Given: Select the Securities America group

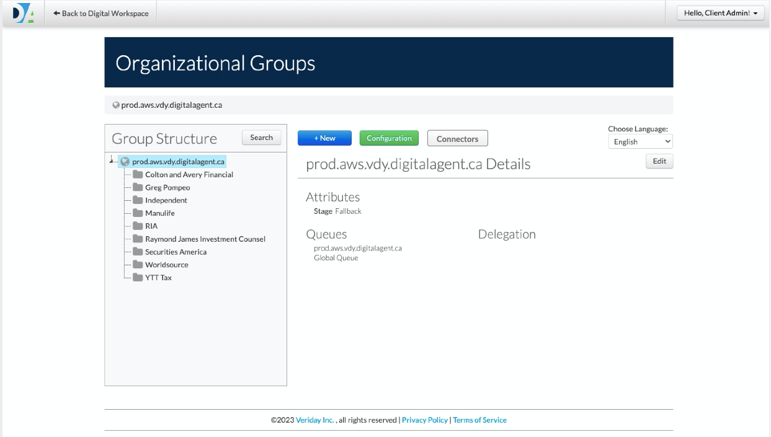Looking at the screenshot, I should tap(176, 252).
